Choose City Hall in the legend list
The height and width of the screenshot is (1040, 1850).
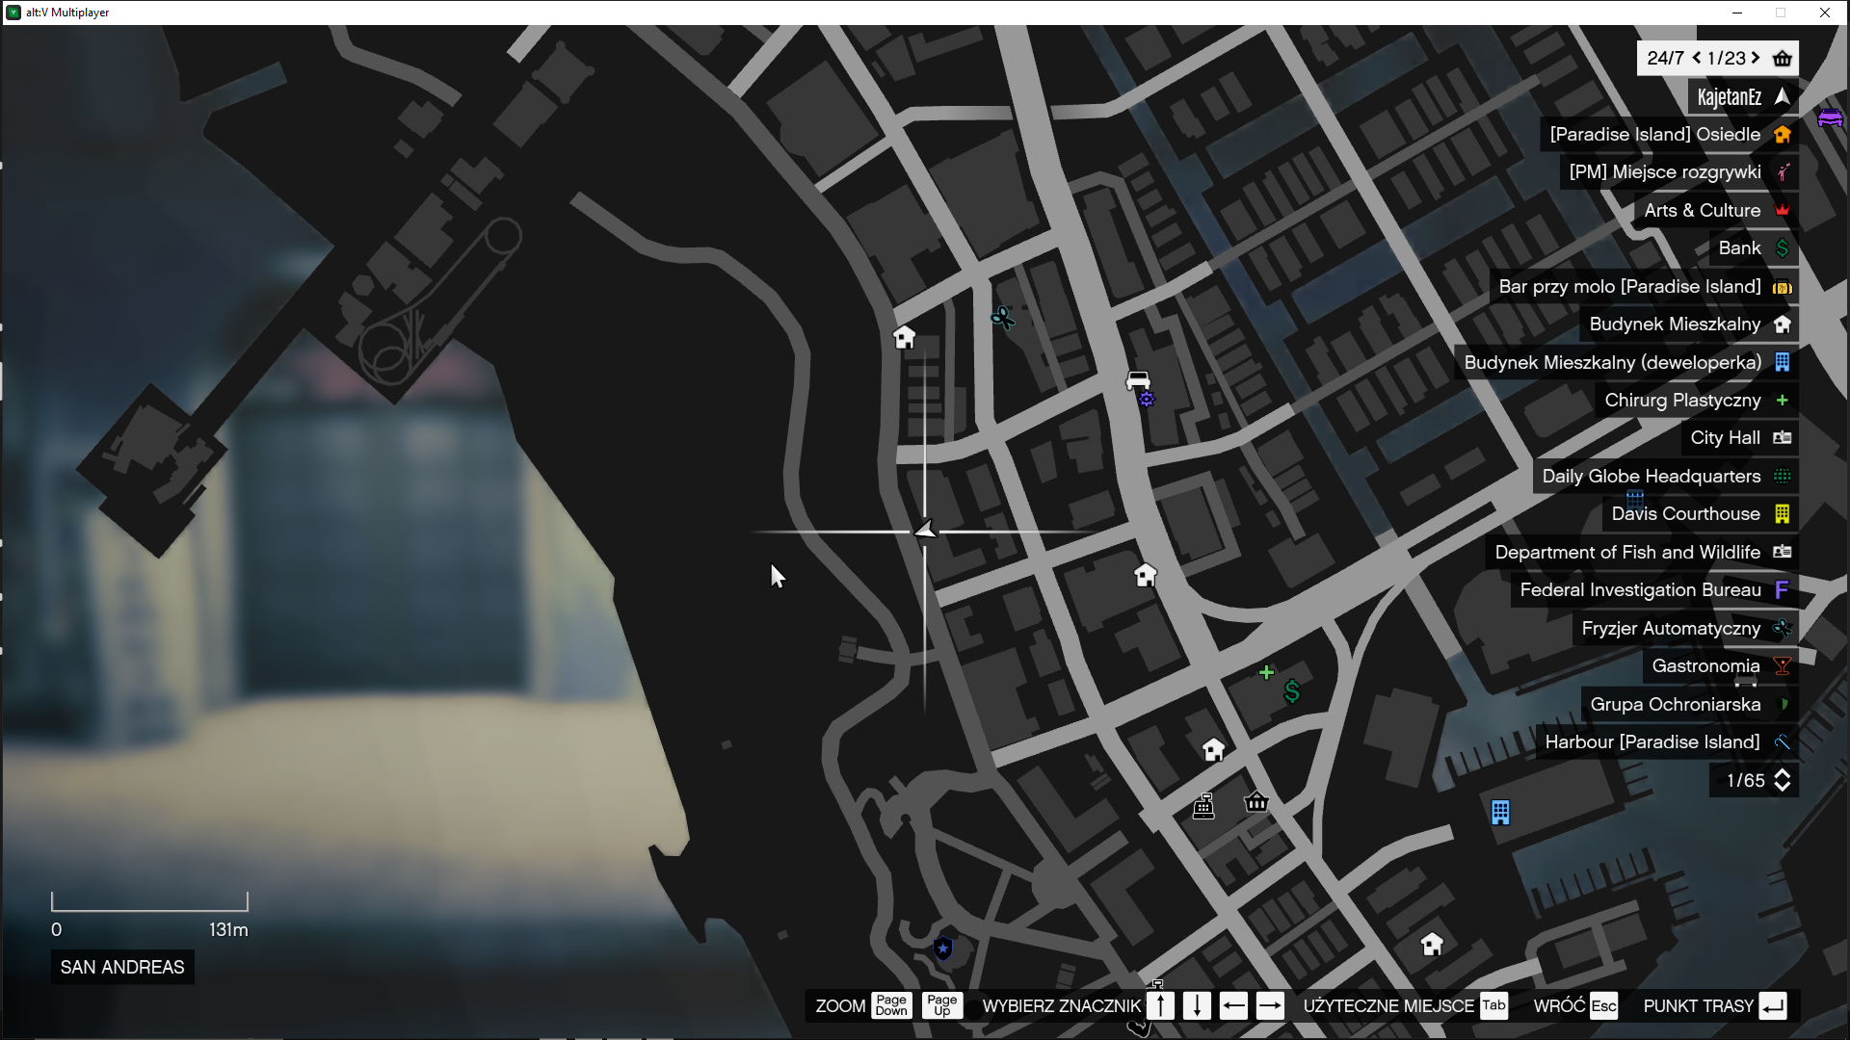pos(1740,438)
